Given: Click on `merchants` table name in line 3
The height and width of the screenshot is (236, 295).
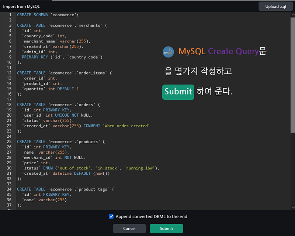Looking at the screenshot, I should point(89,25).
